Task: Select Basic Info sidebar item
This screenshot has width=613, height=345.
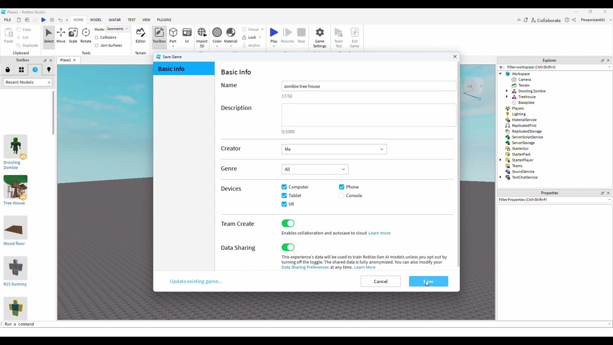Action: pos(184,69)
